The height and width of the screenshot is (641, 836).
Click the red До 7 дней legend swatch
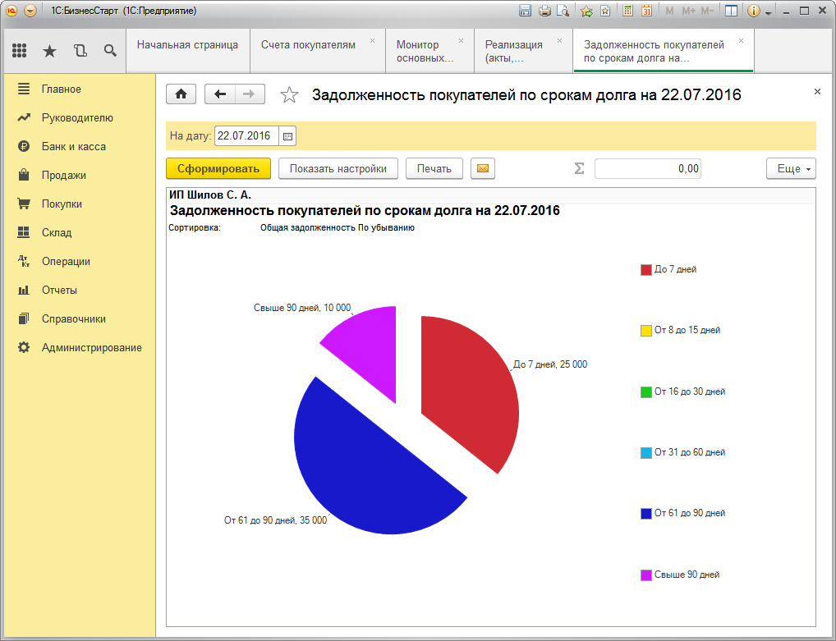(x=645, y=269)
